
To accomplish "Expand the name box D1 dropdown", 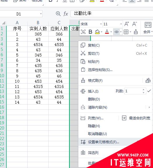I will [x=41, y=14].
